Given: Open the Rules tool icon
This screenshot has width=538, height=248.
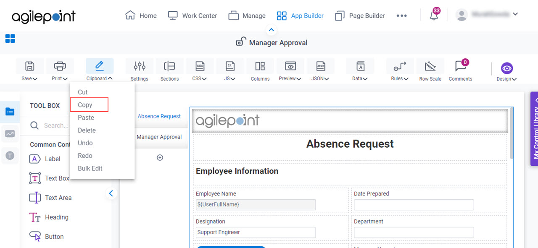Looking at the screenshot, I should 400,66.
